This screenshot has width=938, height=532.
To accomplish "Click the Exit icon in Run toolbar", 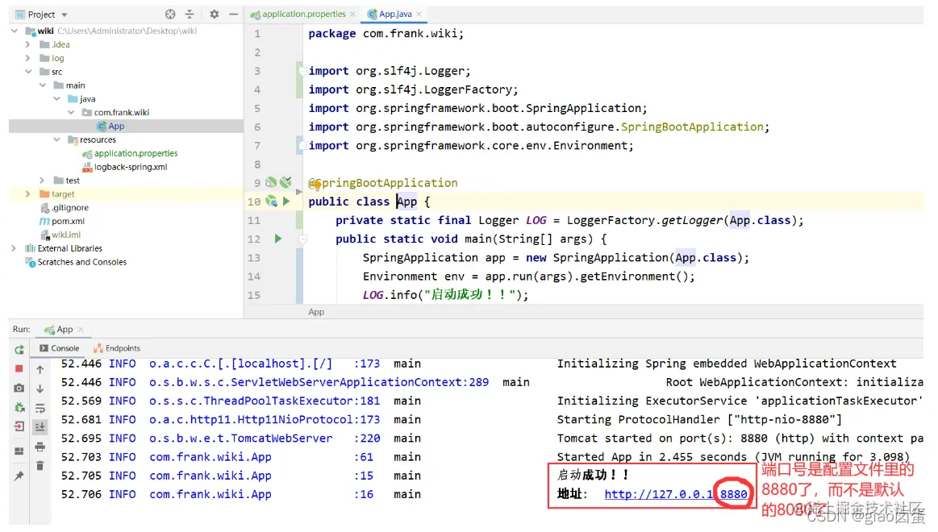I will click(x=19, y=426).
